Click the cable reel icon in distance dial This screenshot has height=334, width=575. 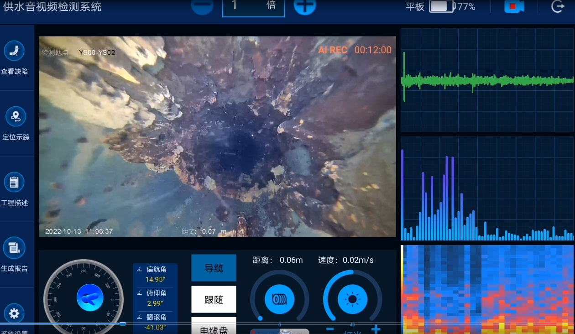pyautogui.click(x=279, y=299)
